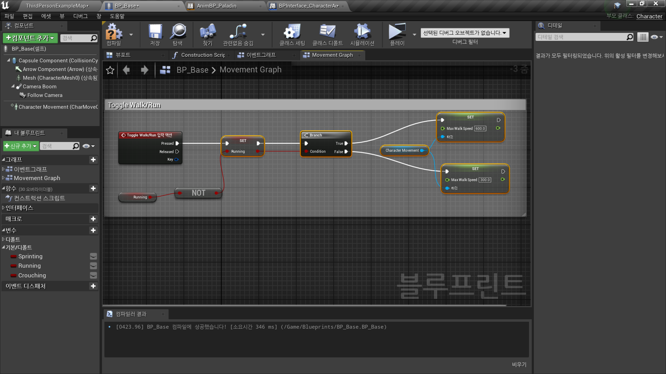Open the debug object filter dropdown
This screenshot has height=374, width=666.
pyautogui.click(x=465, y=33)
